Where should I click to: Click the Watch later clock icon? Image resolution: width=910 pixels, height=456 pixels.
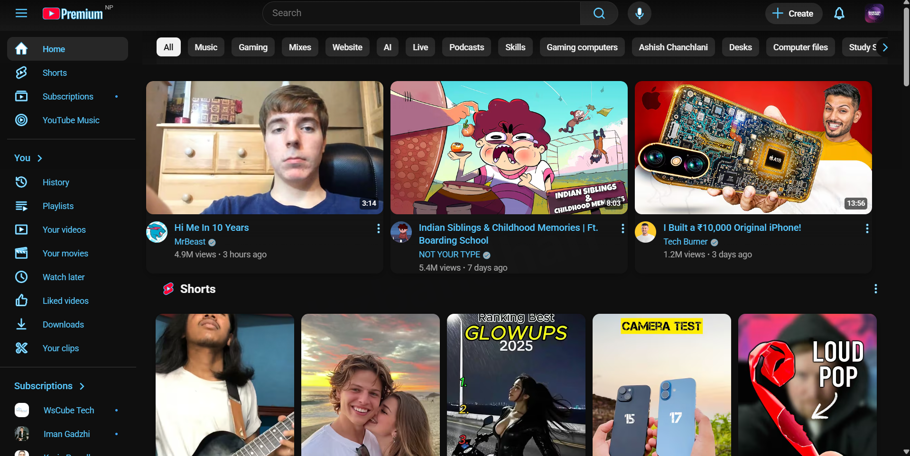coord(21,277)
